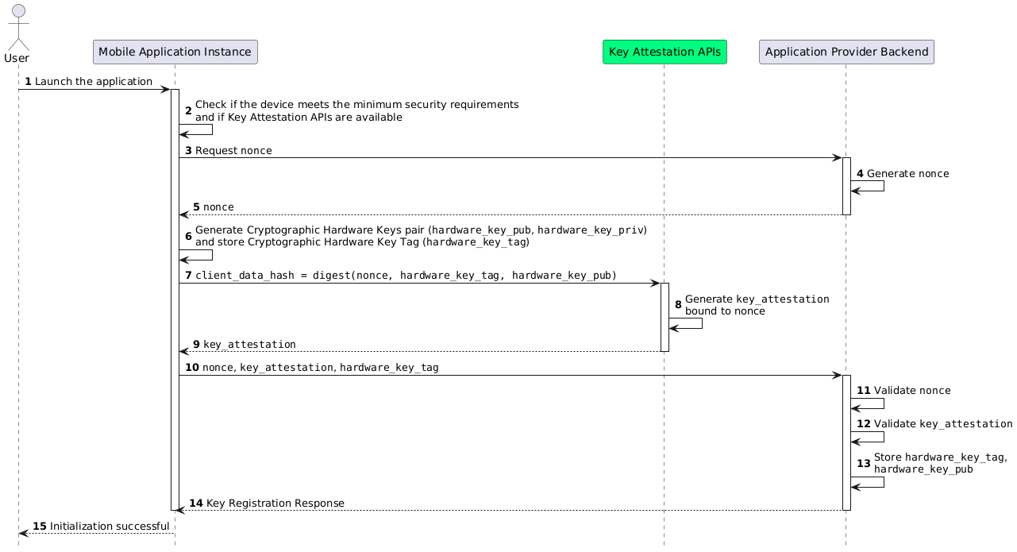Select the "Store hardware_key_tag, hardware_key_pub" label
1017x552 pixels.
[x=940, y=463]
